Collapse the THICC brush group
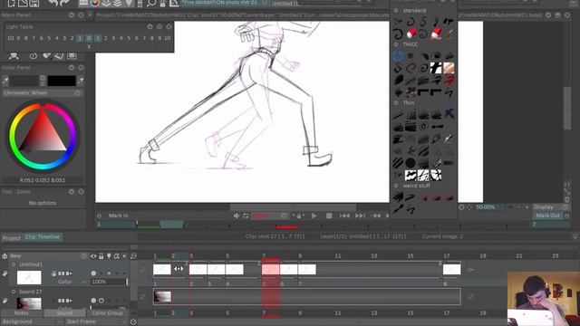Screen dimensions: 580x326 (396, 44)
